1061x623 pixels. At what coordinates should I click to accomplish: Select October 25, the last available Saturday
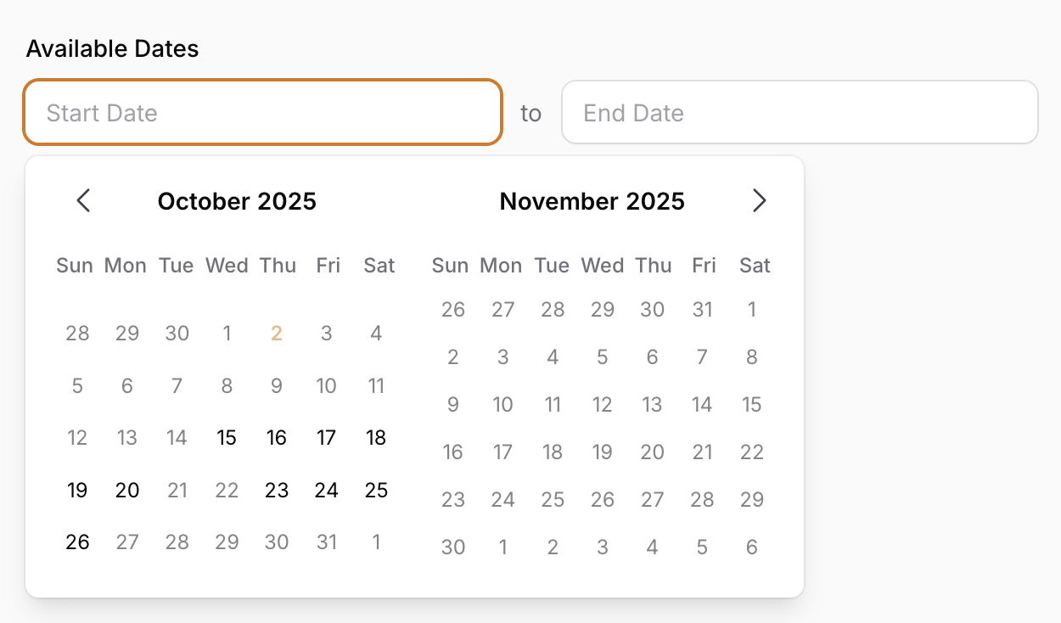[376, 490]
